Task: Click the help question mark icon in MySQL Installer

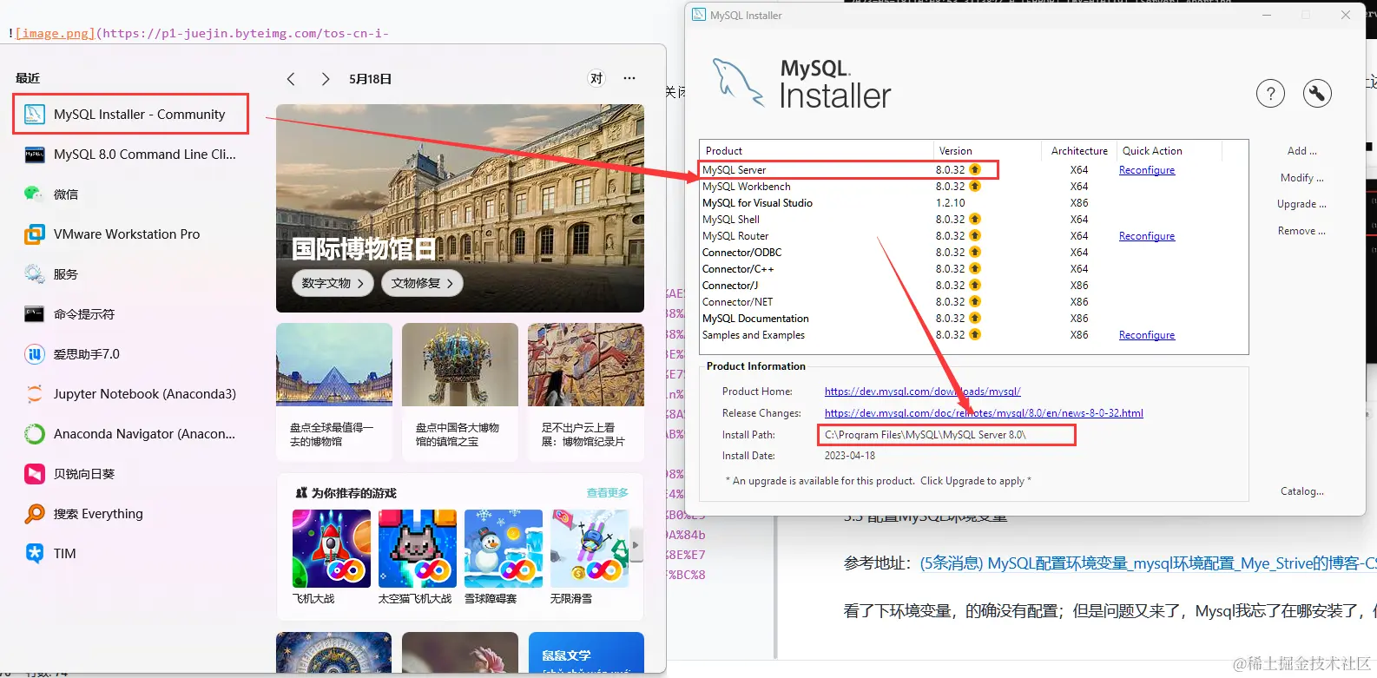Action: coord(1270,93)
